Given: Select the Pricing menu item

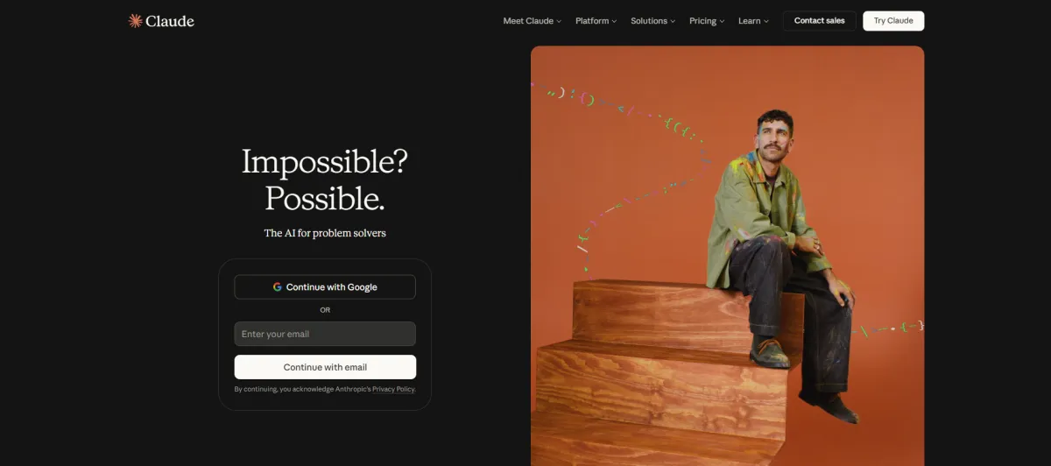Looking at the screenshot, I should click(x=707, y=21).
